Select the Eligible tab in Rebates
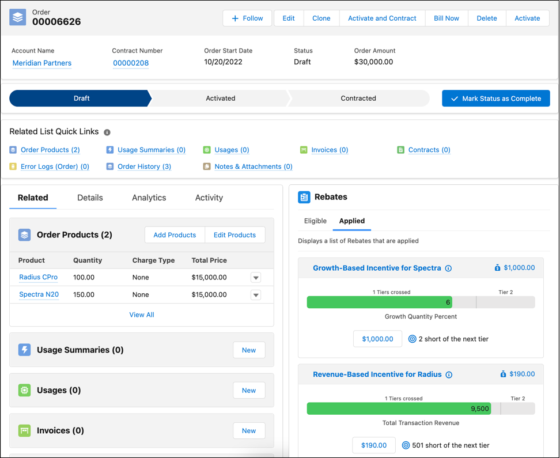The height and width of the screenshot is (458, 560). (x=315, y=221)
